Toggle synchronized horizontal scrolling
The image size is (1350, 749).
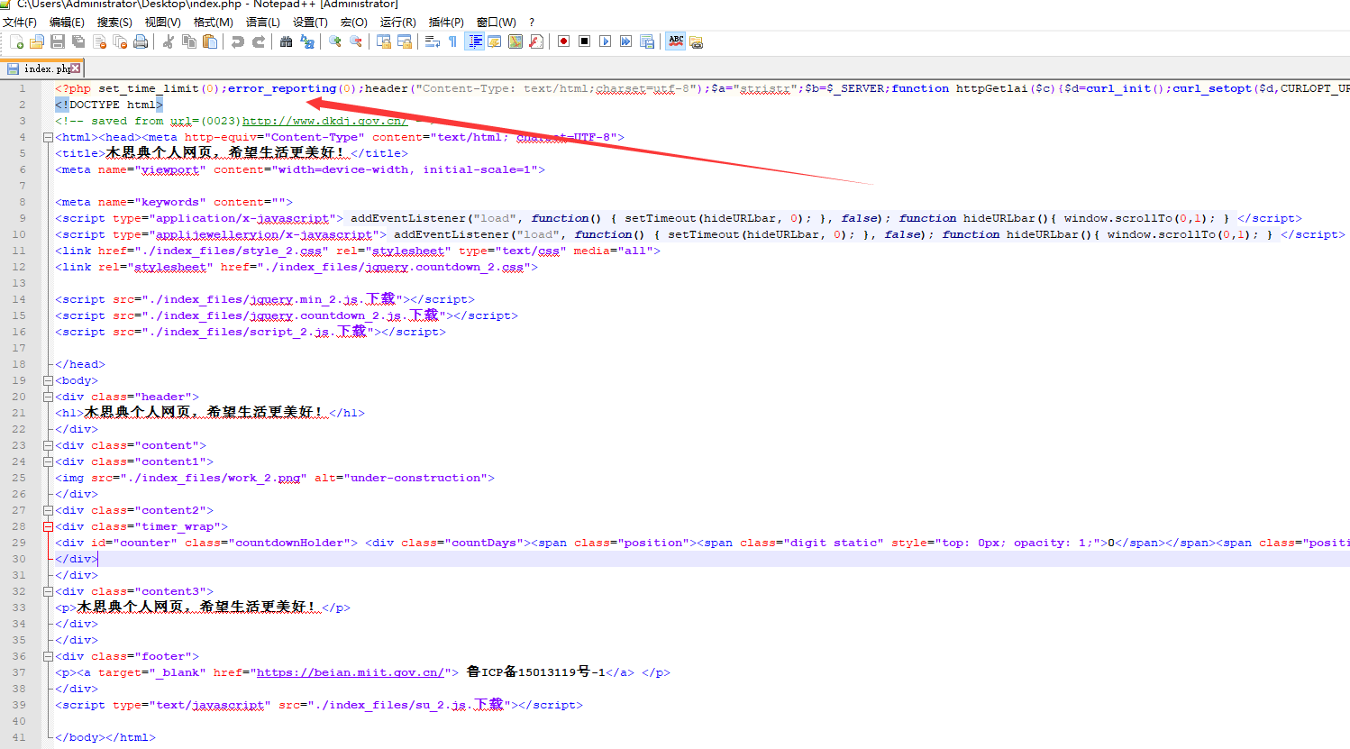click(x=404, y=41)
